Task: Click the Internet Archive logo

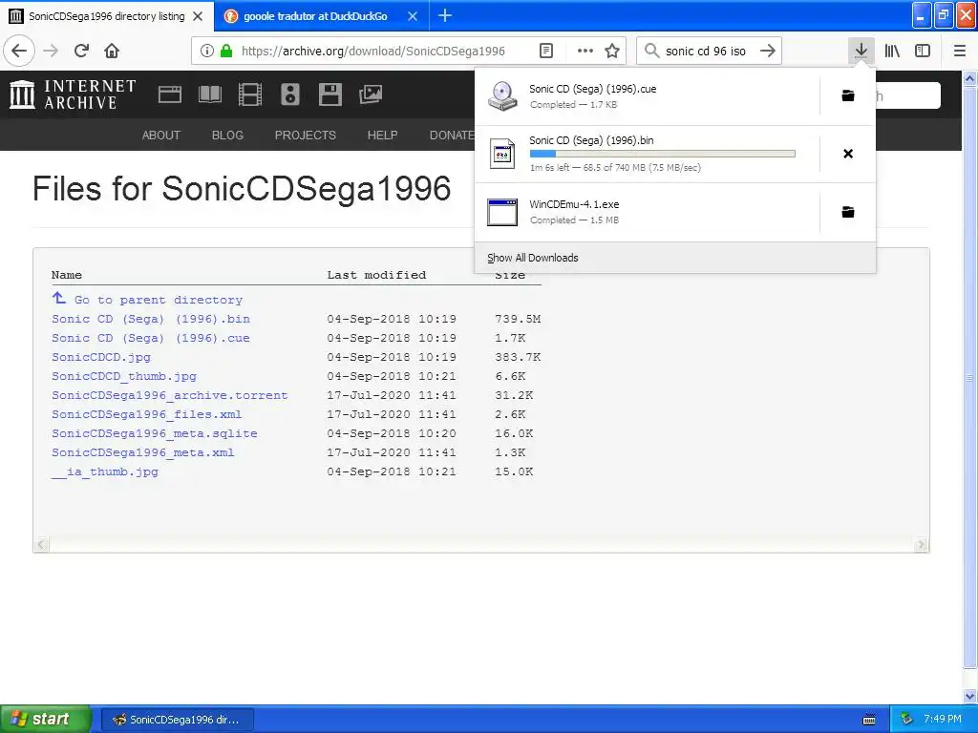Action: tap(73, 94)
